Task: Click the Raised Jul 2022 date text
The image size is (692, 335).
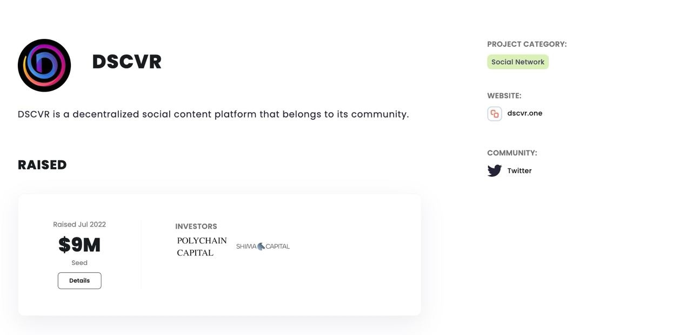Action: point(79,224)
